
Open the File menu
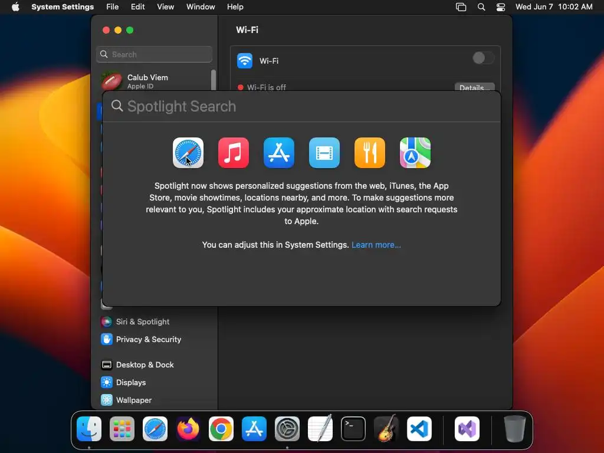(113, 7)
